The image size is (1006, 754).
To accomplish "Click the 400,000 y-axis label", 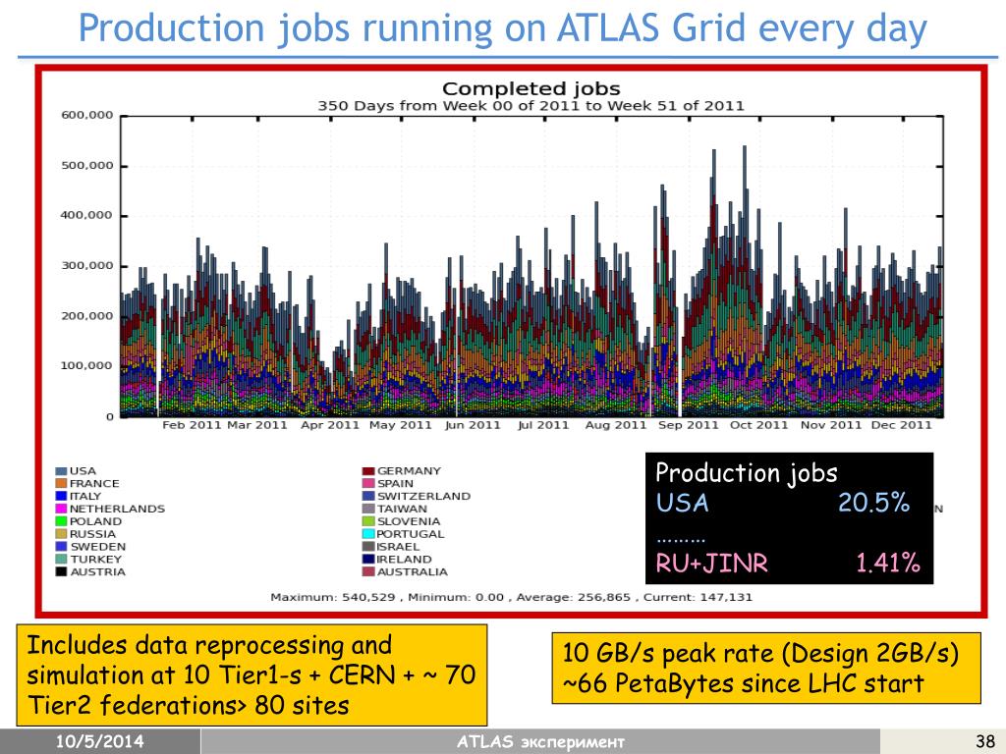I will pyautogui.click(x=86, y=215).
